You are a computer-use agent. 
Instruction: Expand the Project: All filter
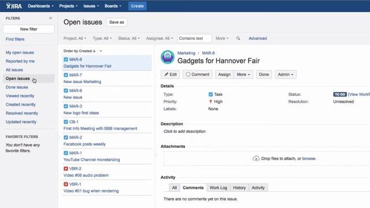click(x=75, y=38)
